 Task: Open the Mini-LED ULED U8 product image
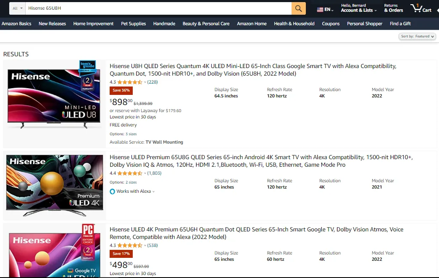pos(54,95)
